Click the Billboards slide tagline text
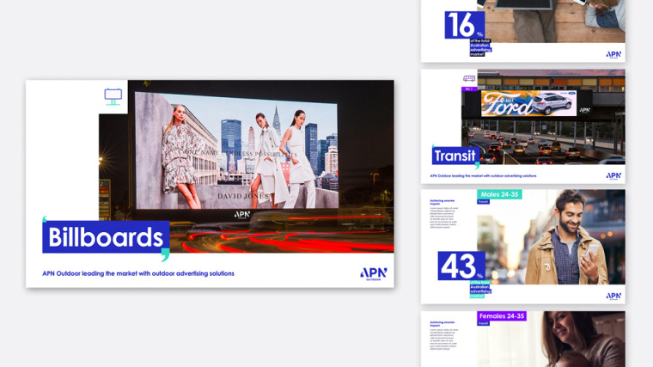The image size is (653, 367). tap(137, 273)
